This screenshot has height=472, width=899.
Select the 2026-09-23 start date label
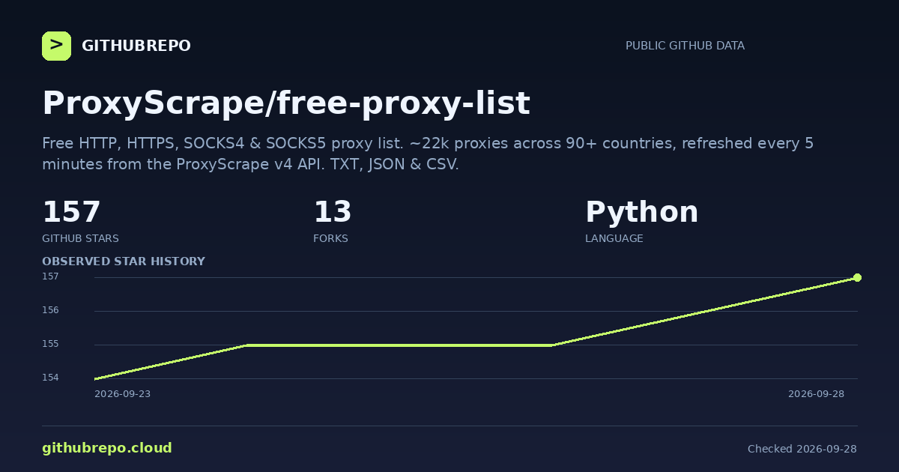[122, 394]
